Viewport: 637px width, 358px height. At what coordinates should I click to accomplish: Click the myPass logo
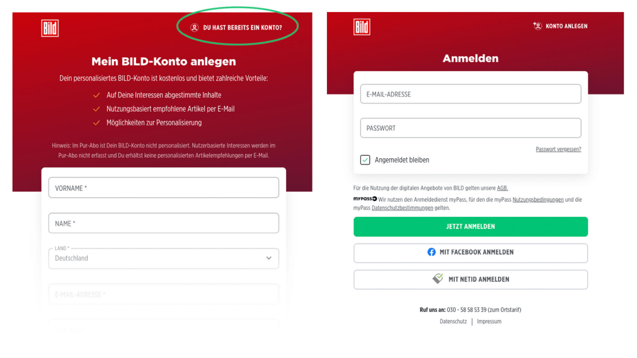click(365, 199)
